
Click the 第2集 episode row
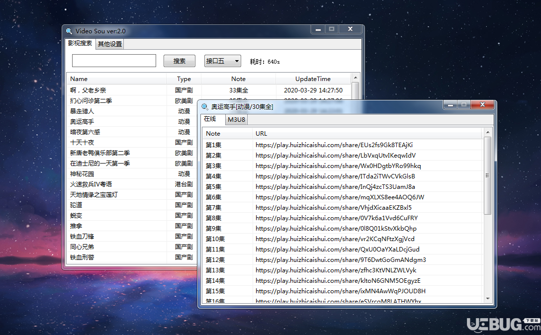[x=343, y=155]
